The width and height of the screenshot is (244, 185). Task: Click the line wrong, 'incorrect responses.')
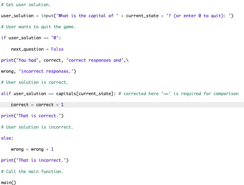[39, 71]
